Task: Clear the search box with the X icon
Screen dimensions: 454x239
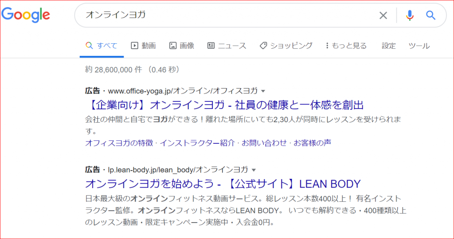Action: 383,15
